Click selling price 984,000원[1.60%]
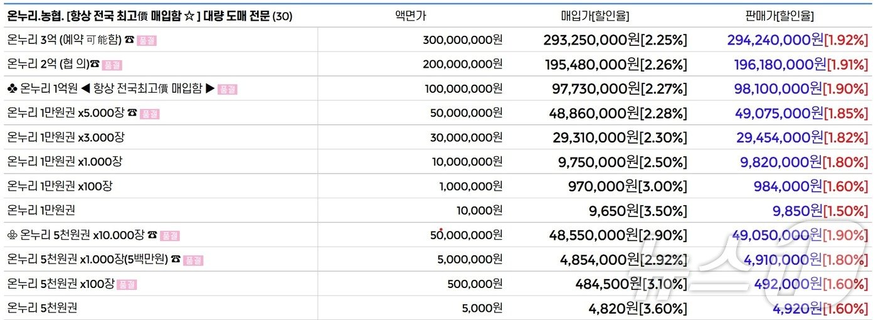The width and height of the screenshot is (878, 320). (811, 187)
